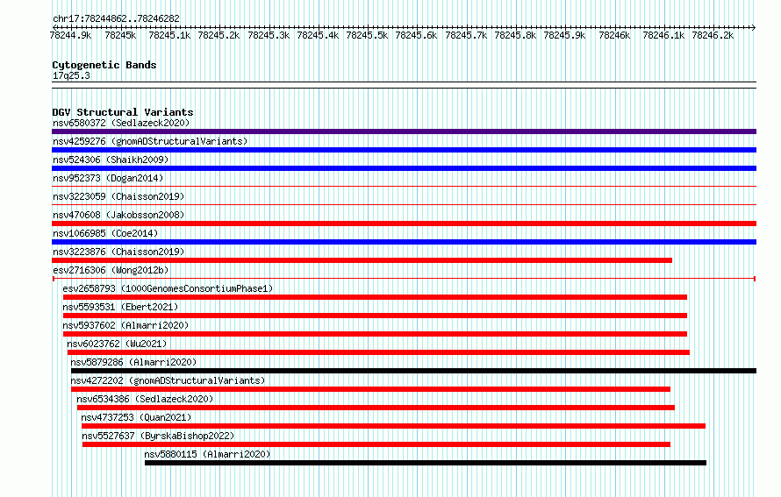Click the 78245k ruler tick label
The image size is (781, 497).
point(120,35)
